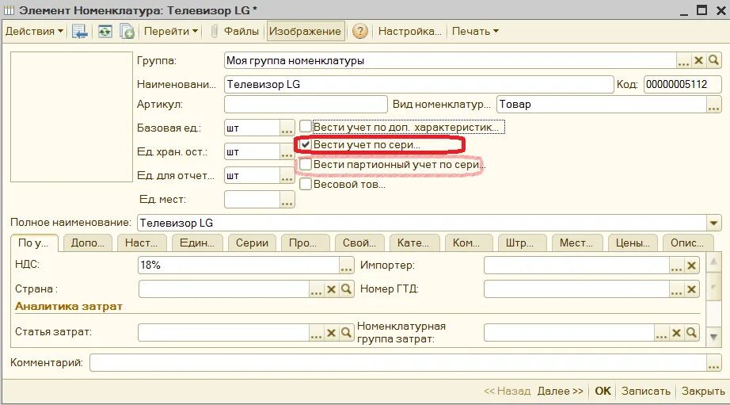This screenshot has height=405, width=730.
Task: Clear the Статья затрат field
Action: click(331, 333)
